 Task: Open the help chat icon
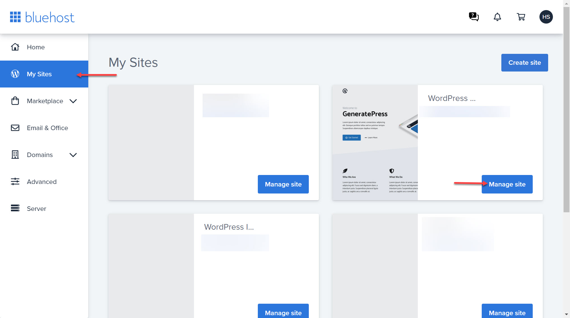[x=474, y=17]
